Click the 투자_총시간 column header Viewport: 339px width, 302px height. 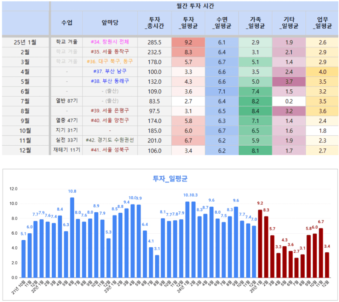154,23
